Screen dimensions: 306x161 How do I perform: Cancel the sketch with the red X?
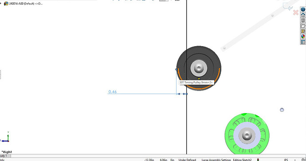(x=296, y=13)
